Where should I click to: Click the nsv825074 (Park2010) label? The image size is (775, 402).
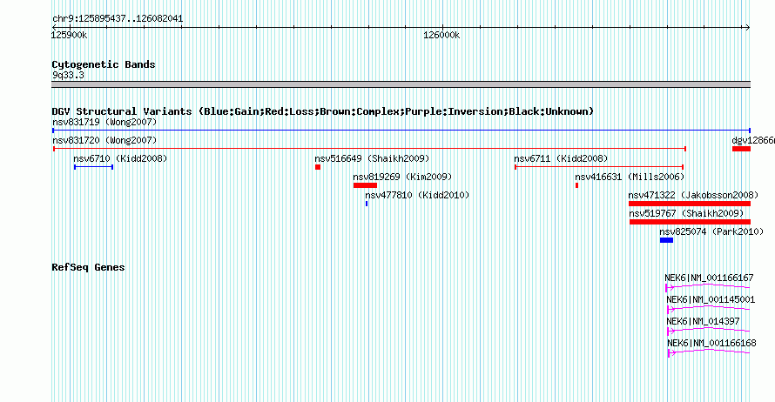[x=711, y=231]
